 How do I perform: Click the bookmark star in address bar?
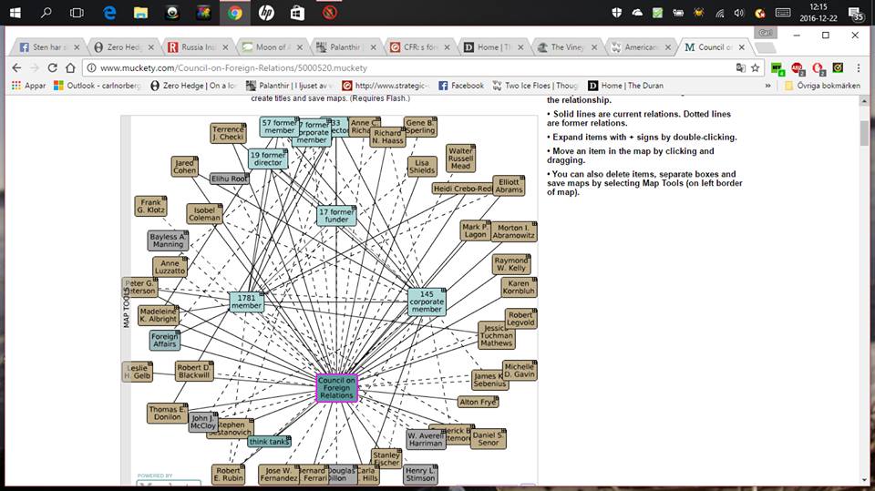[755, 68]
